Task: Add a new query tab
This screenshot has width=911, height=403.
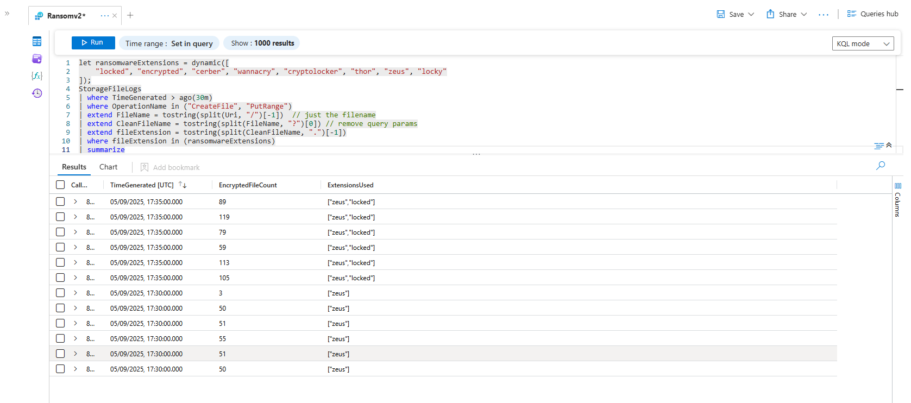Action: (x=130, y=15)
